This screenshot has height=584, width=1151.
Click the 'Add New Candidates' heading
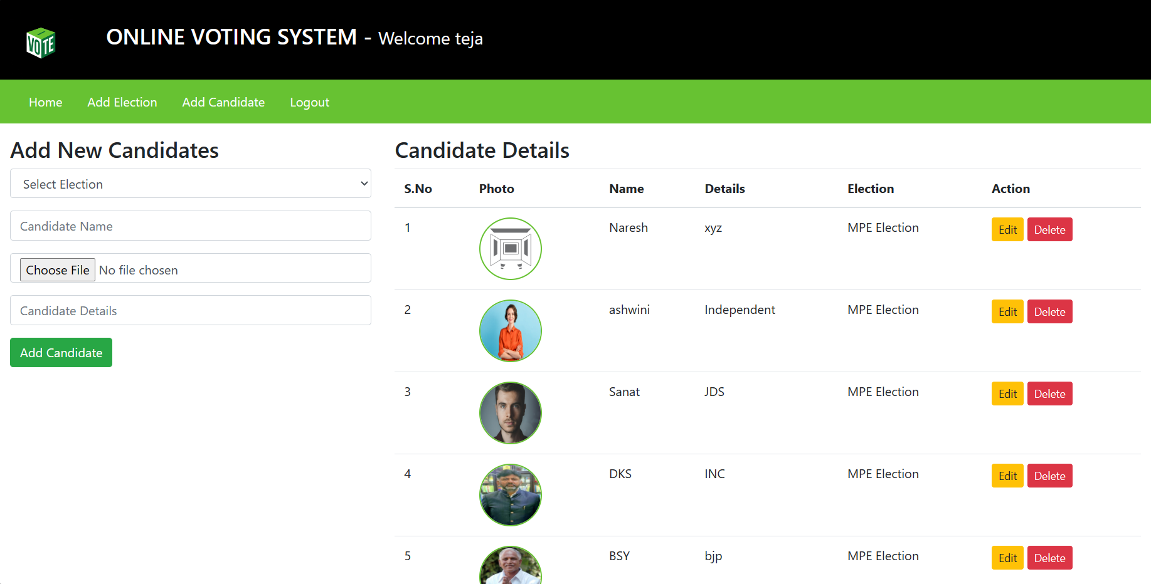coord(114,150)
